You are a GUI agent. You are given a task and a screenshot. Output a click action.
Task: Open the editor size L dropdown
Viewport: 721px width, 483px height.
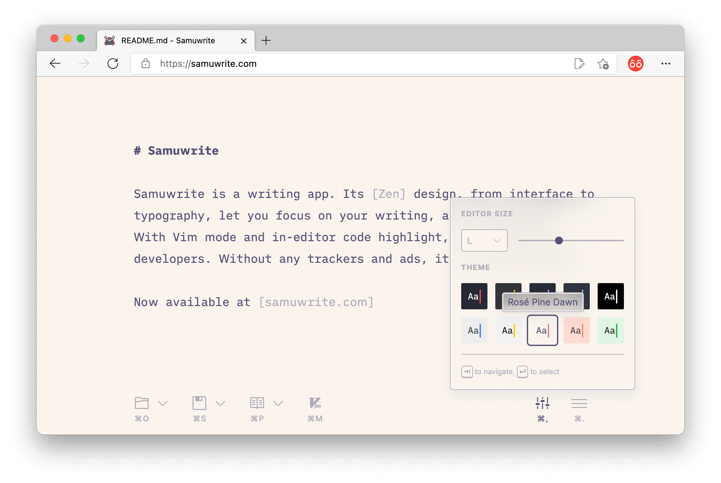tap(484, 241)
